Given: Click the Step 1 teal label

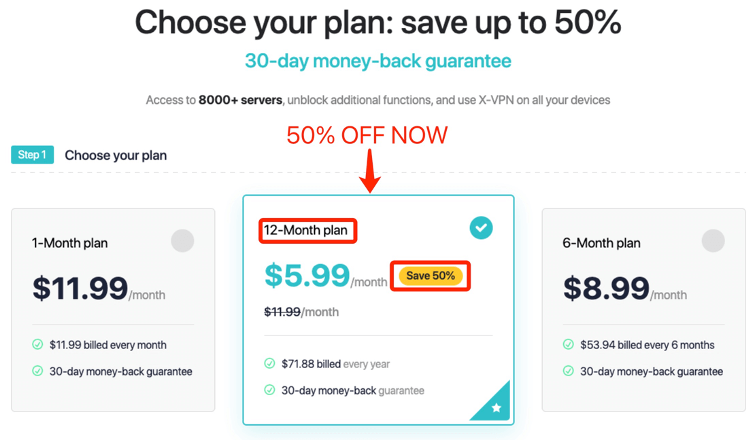Looking at the screenshot, I should pyautogui.click(x=32, y=155).
